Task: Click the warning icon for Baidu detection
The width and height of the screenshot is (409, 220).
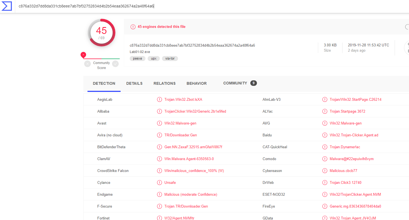Action: [x=325, y=135]
